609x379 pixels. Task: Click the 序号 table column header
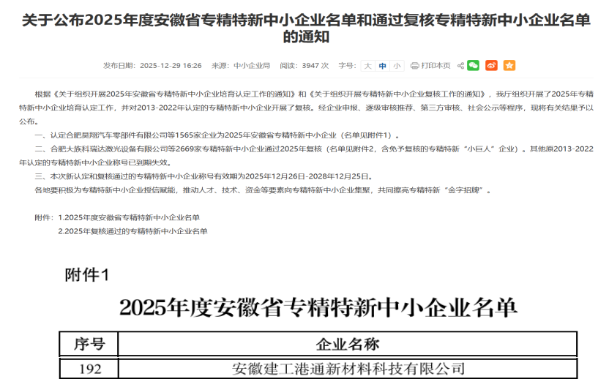[x=90, y=343]
